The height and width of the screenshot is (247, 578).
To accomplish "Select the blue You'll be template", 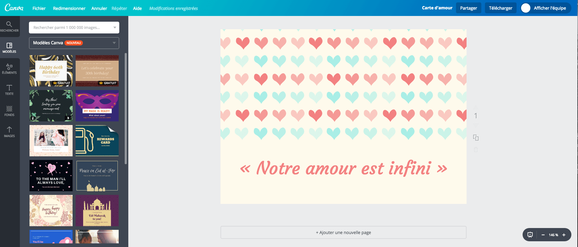I will click(51, 237).
